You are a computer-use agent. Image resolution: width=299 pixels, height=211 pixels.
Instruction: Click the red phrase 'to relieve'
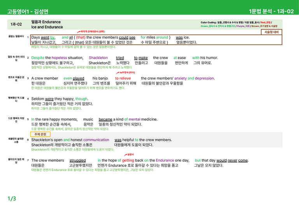123,78
